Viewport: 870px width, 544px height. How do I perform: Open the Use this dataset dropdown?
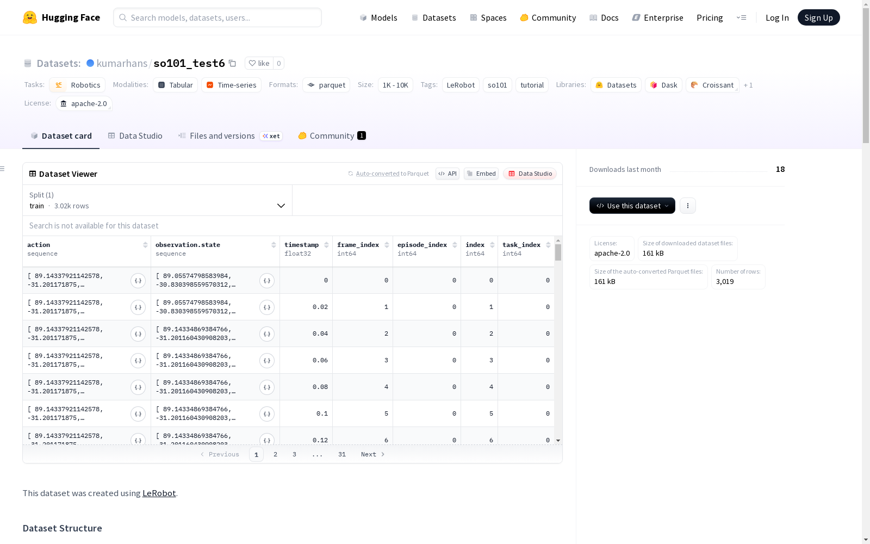(x=632, y=206)
